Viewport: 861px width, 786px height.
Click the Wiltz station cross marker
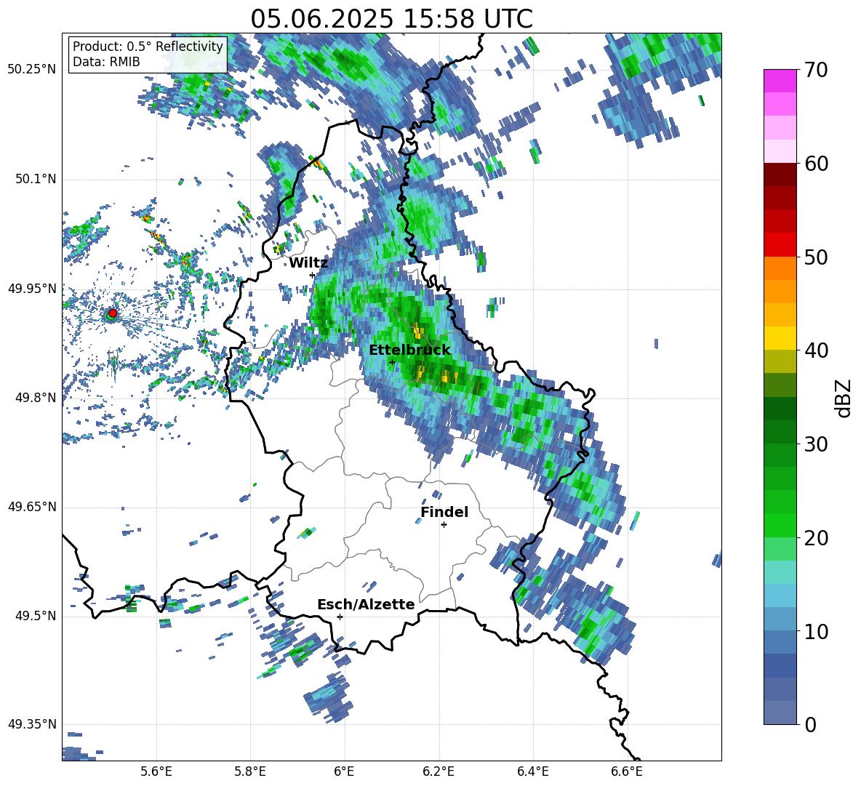[x=313, y=275]
